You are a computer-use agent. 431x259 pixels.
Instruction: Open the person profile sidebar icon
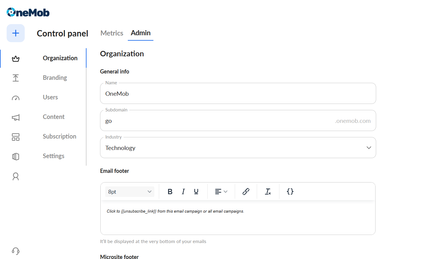pyautogui.click(x=16, y=176)
